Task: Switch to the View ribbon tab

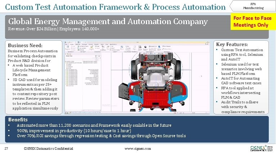Action: coord(107,44)
